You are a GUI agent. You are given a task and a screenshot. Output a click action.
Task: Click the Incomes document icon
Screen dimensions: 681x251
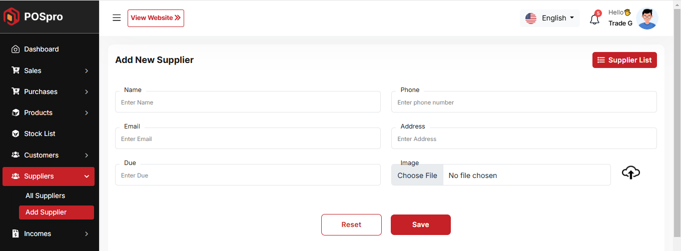coord(16,233)
